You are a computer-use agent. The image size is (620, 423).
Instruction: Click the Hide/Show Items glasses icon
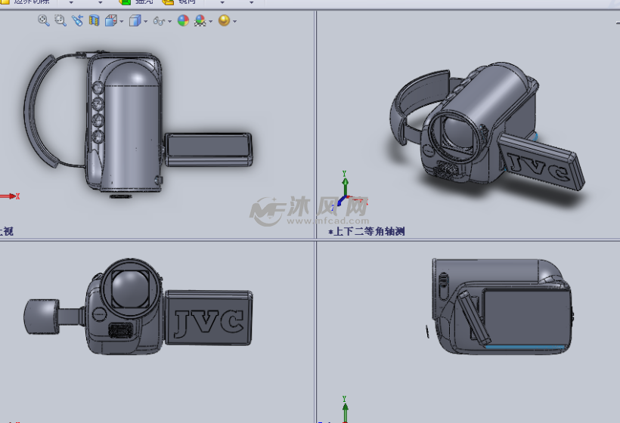click(x=159, y=21)
